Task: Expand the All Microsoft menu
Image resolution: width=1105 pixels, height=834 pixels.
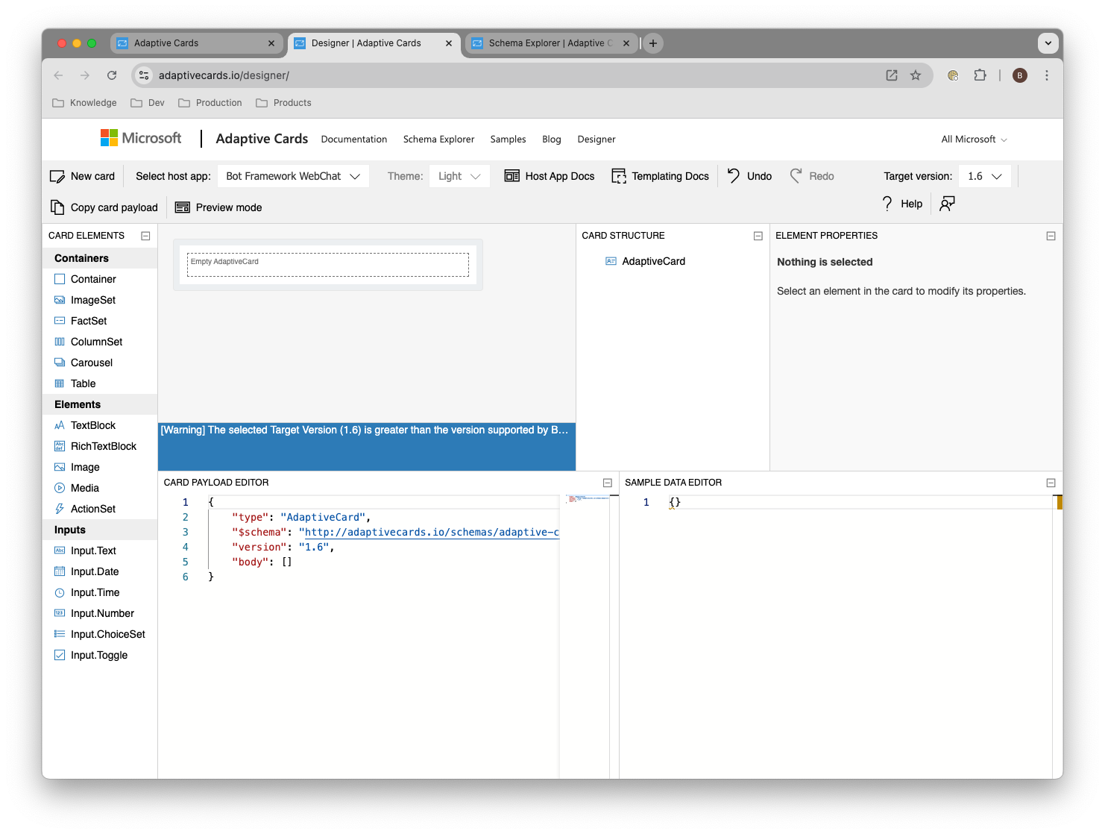Action: (974, 139)
